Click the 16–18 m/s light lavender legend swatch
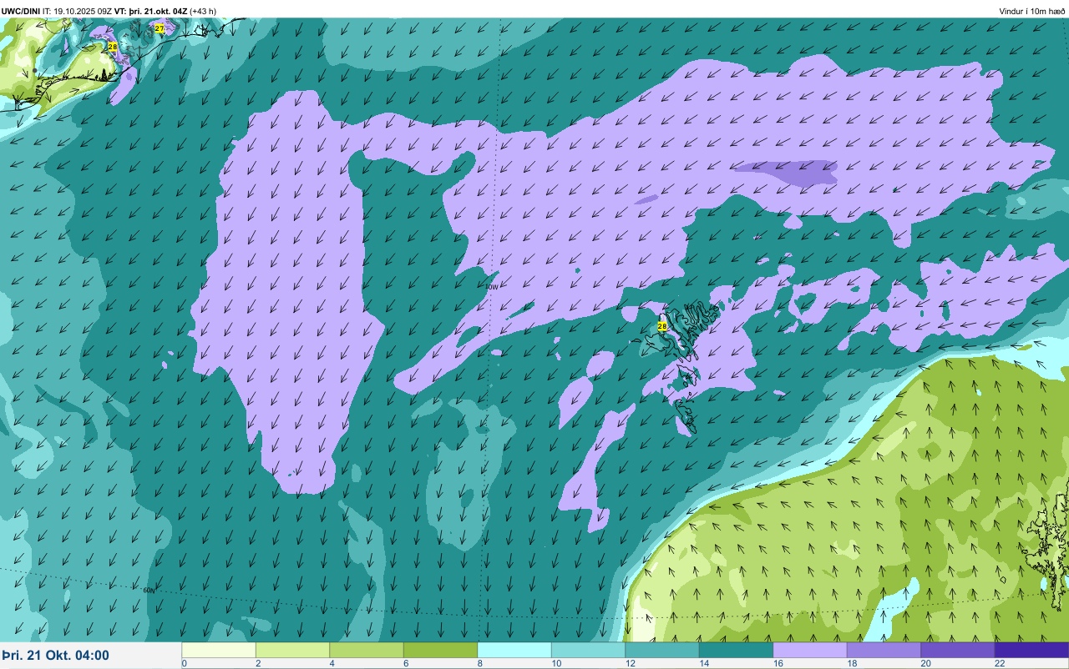This screenshot has width=1069, height=669. [810, 650]
